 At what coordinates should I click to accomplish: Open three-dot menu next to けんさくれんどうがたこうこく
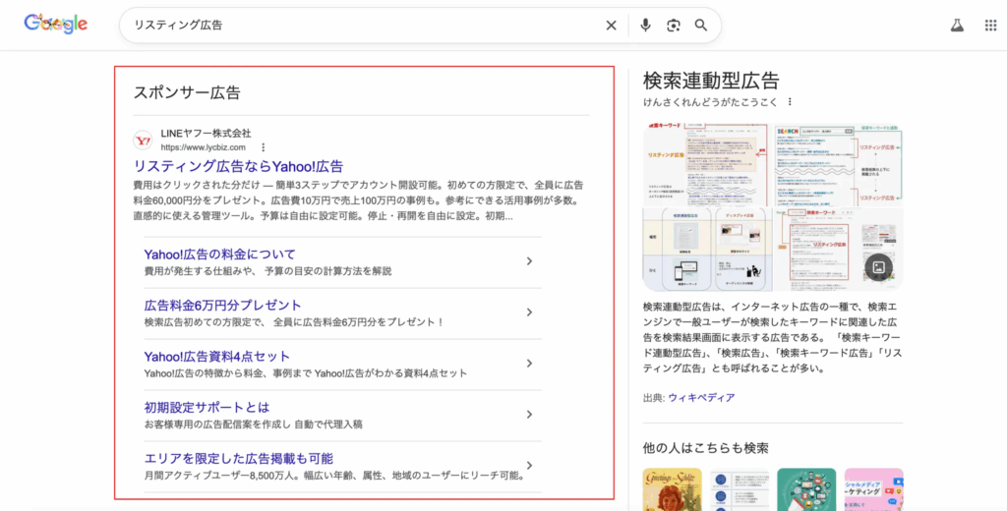pyautogui.click(x=789, y=102)
